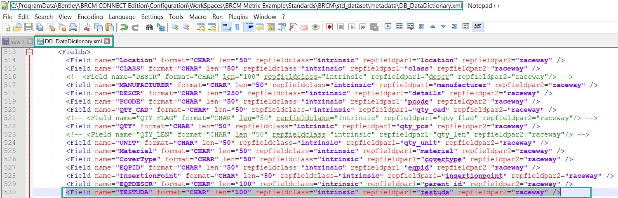Screen dimensions: 618x198
Task: Click the Paste clipboard icon
Action: 109,27
